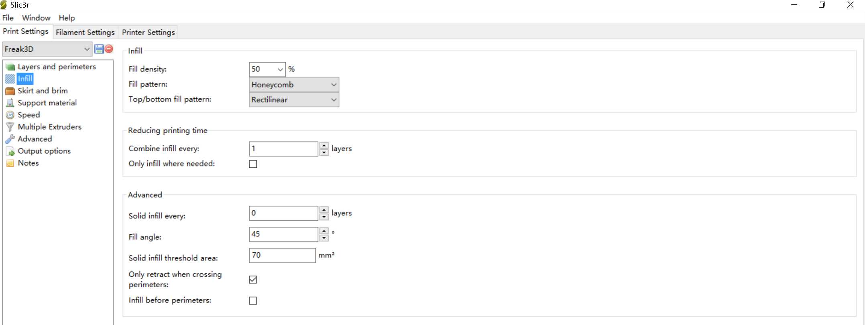Image resolution: width=865 pixels, height=325 pixels.
Task: Click the Solid infill every input field
Action: [x=283, y=213]
